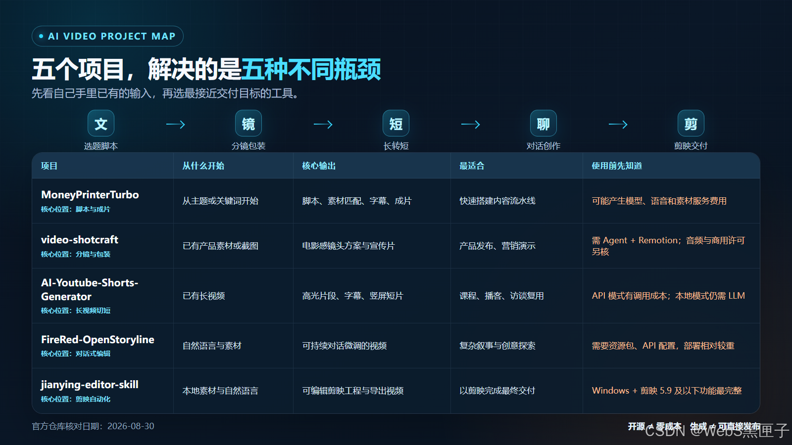Image resolution: width=792 pixels, height=445 pixels.
Task: Select the MoneyPrinterTurbo project name
Action: tap(90, 195)
